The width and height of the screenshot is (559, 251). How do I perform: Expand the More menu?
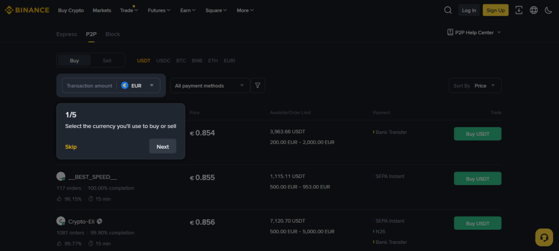tap(245, 10)
